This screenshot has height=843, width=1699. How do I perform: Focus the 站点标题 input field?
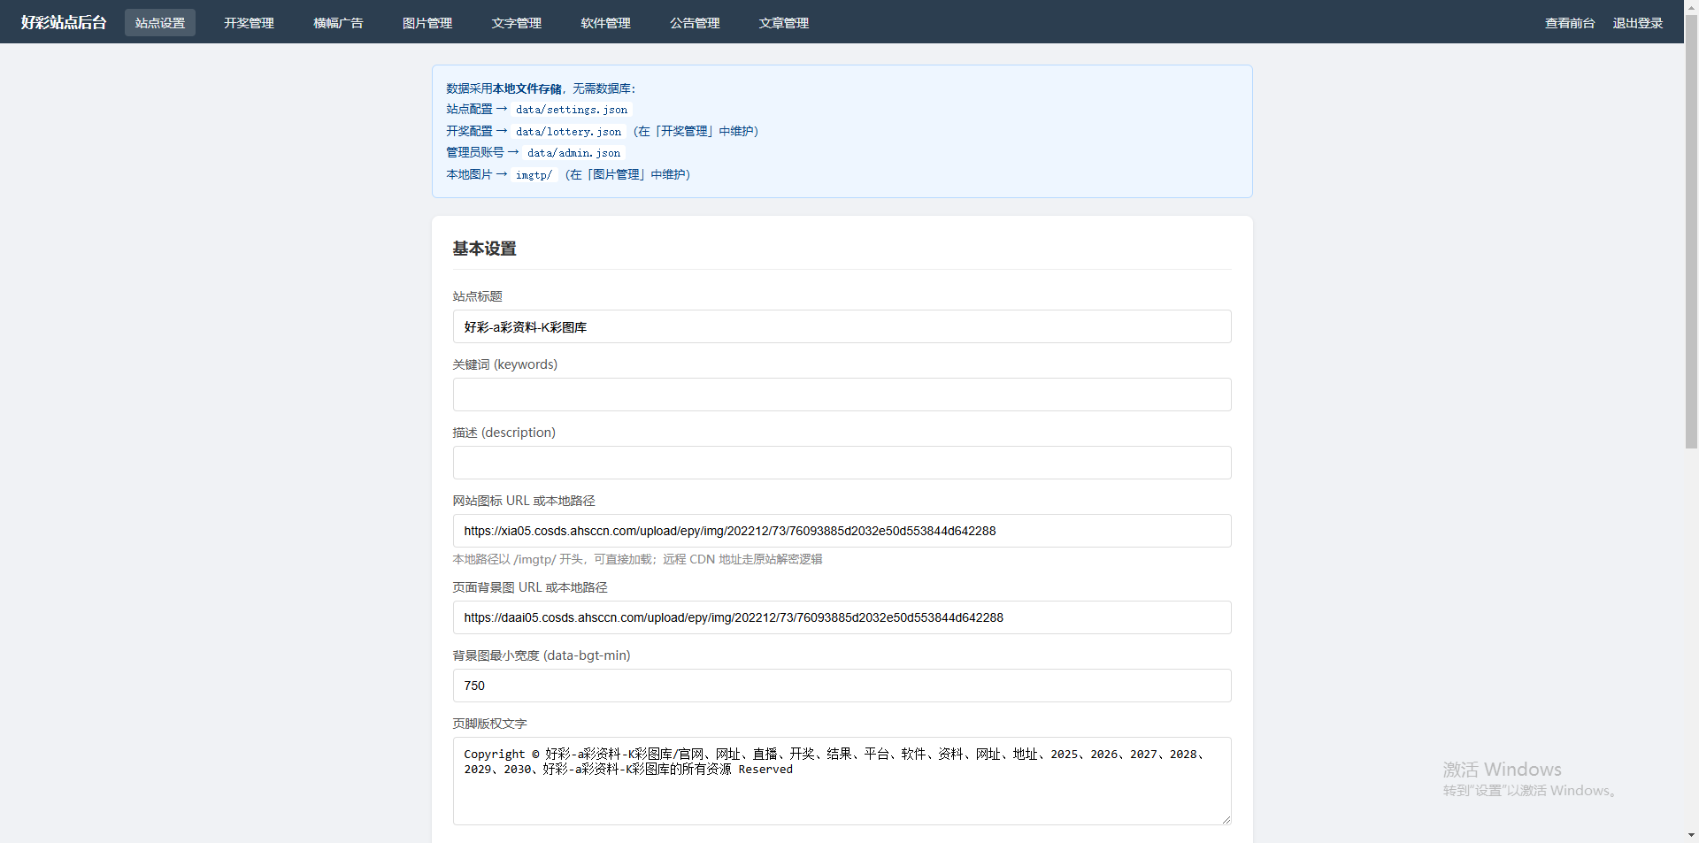842,326
